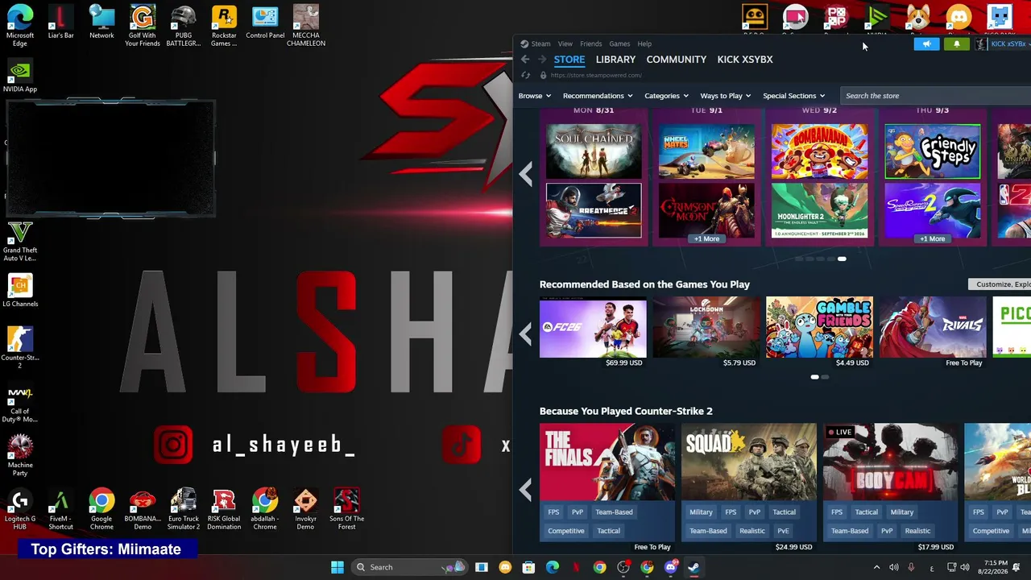Go back with Steam's back arrow
This screenshot has height=580, width=1031.
525,60
